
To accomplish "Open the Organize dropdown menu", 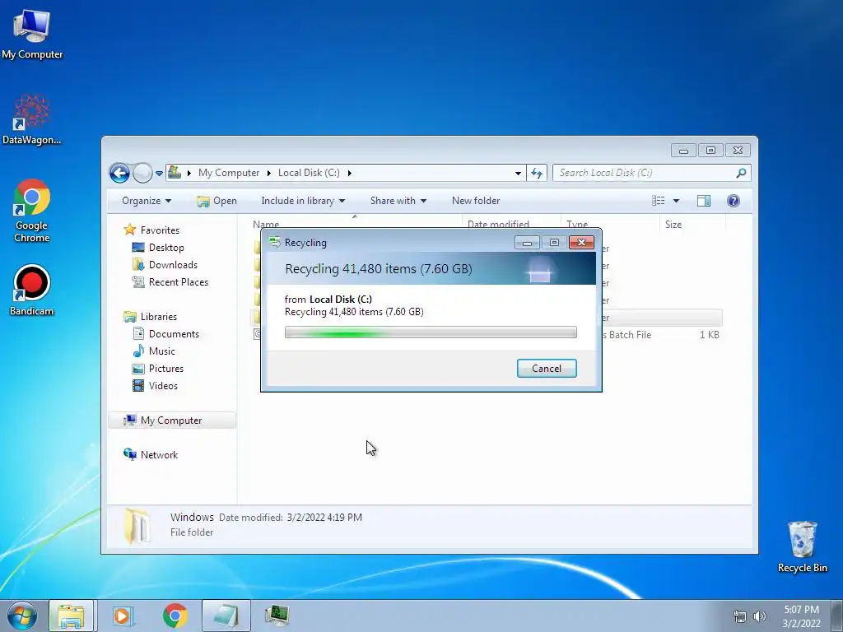I will 147,201.
